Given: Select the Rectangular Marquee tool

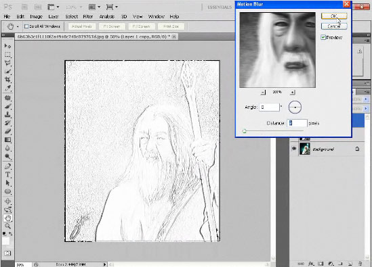Looking at the screenshot, I should [x=7, y=55].
